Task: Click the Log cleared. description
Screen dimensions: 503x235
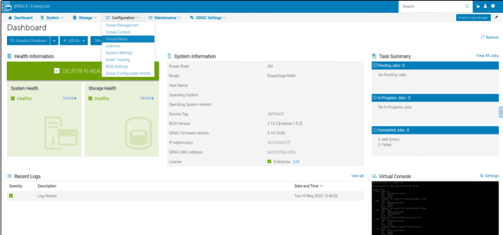Action: [x=47, y=196]
